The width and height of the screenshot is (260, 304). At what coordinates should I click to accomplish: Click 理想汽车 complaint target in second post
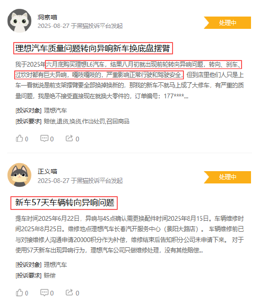pos(55,265)
